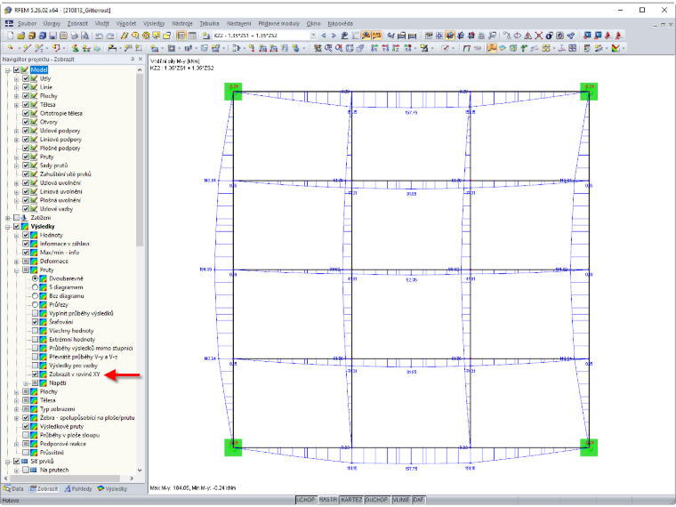Redo the last undone action
This screenshot has height=507, width=676.
[110, 36]
